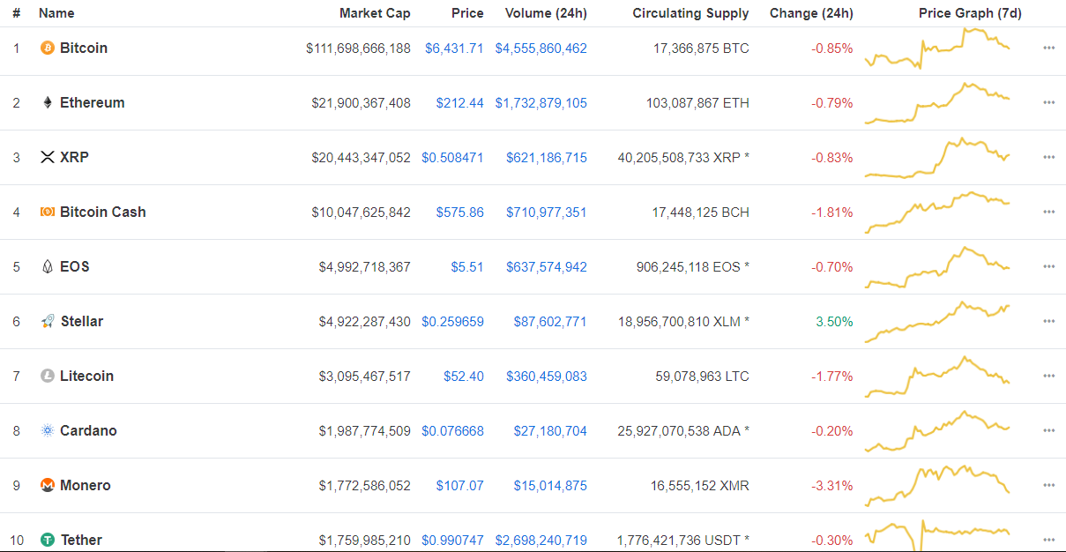Sort by the Circulating Supply column header
Viewport: 1066px width, 552px height.
point(690,13)
